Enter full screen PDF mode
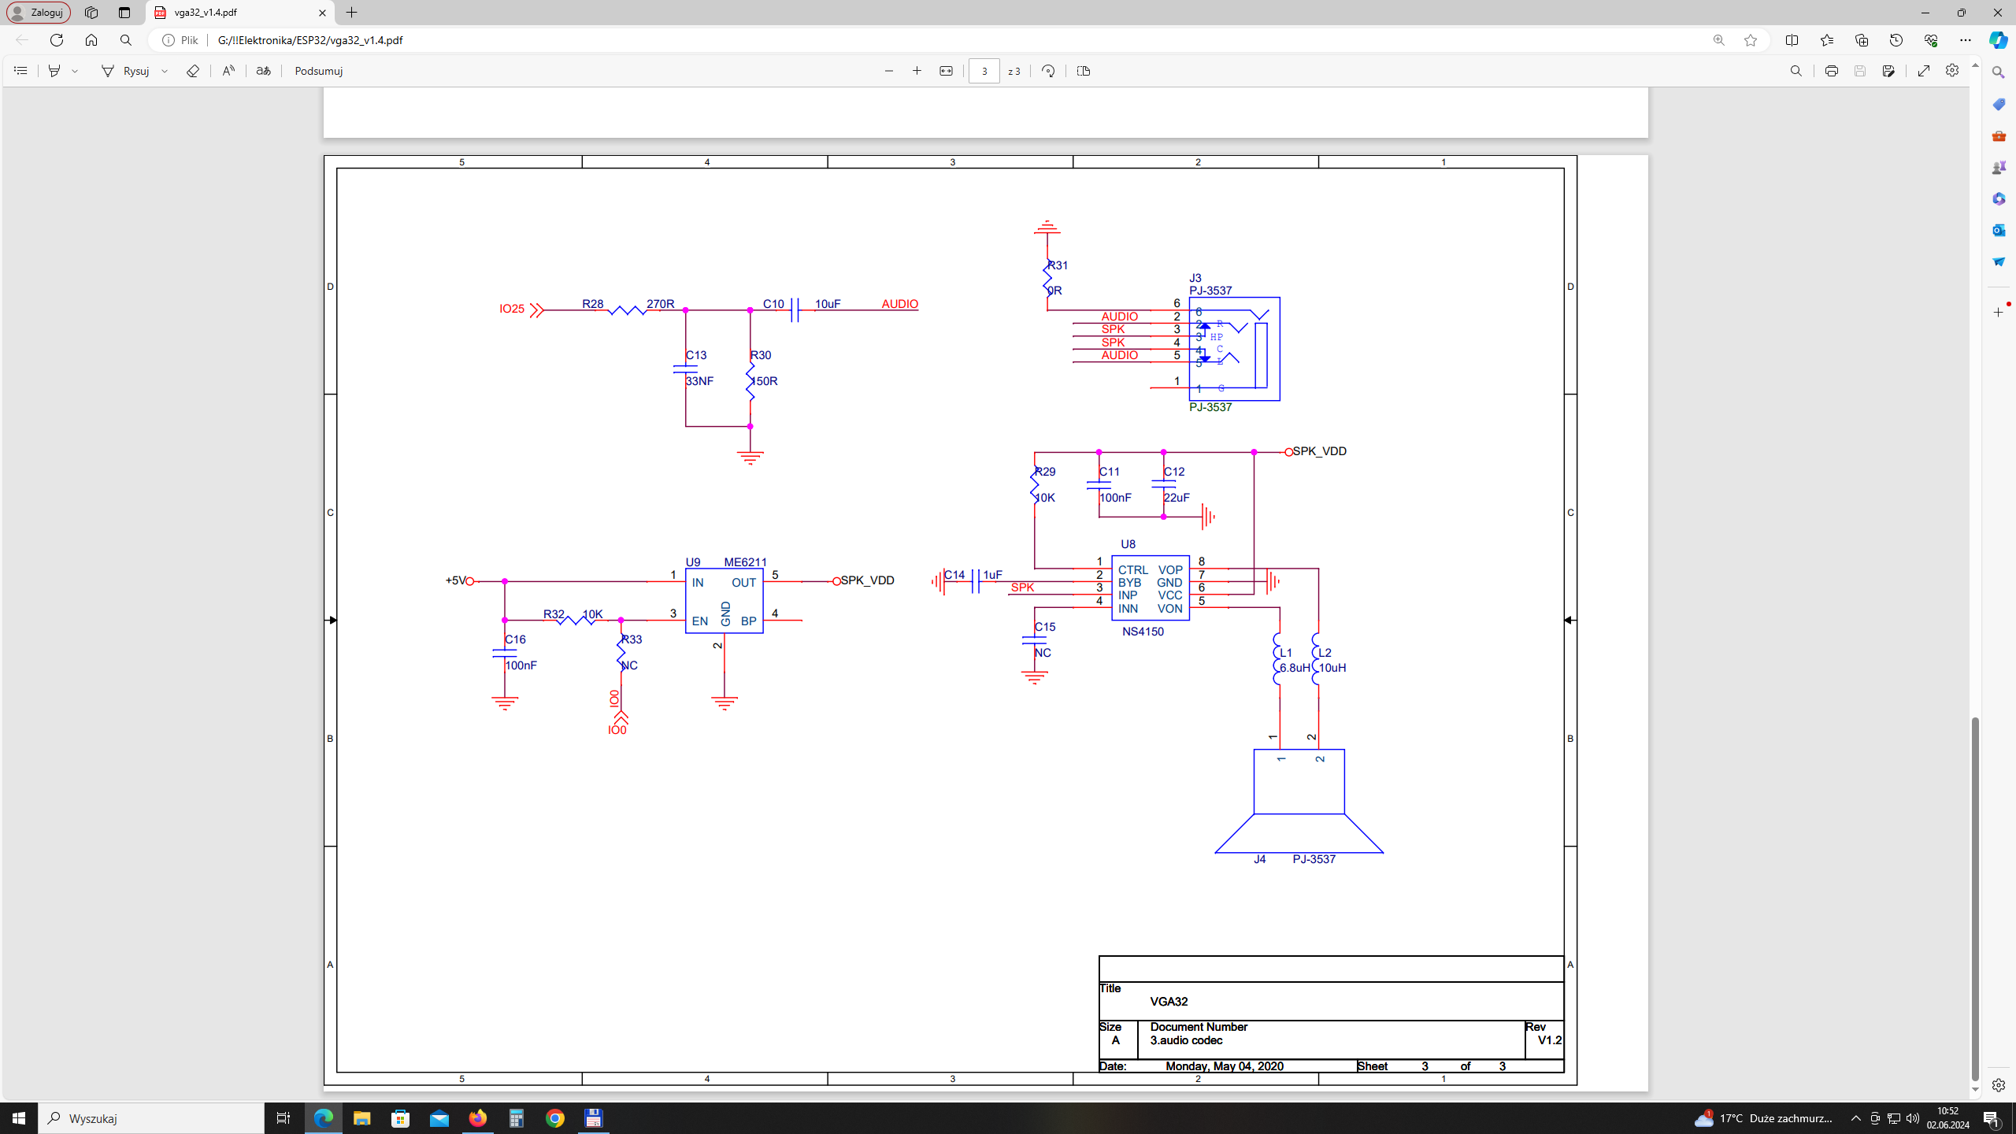Screen dimensions: 2016x1134 tap(1924, 71)
